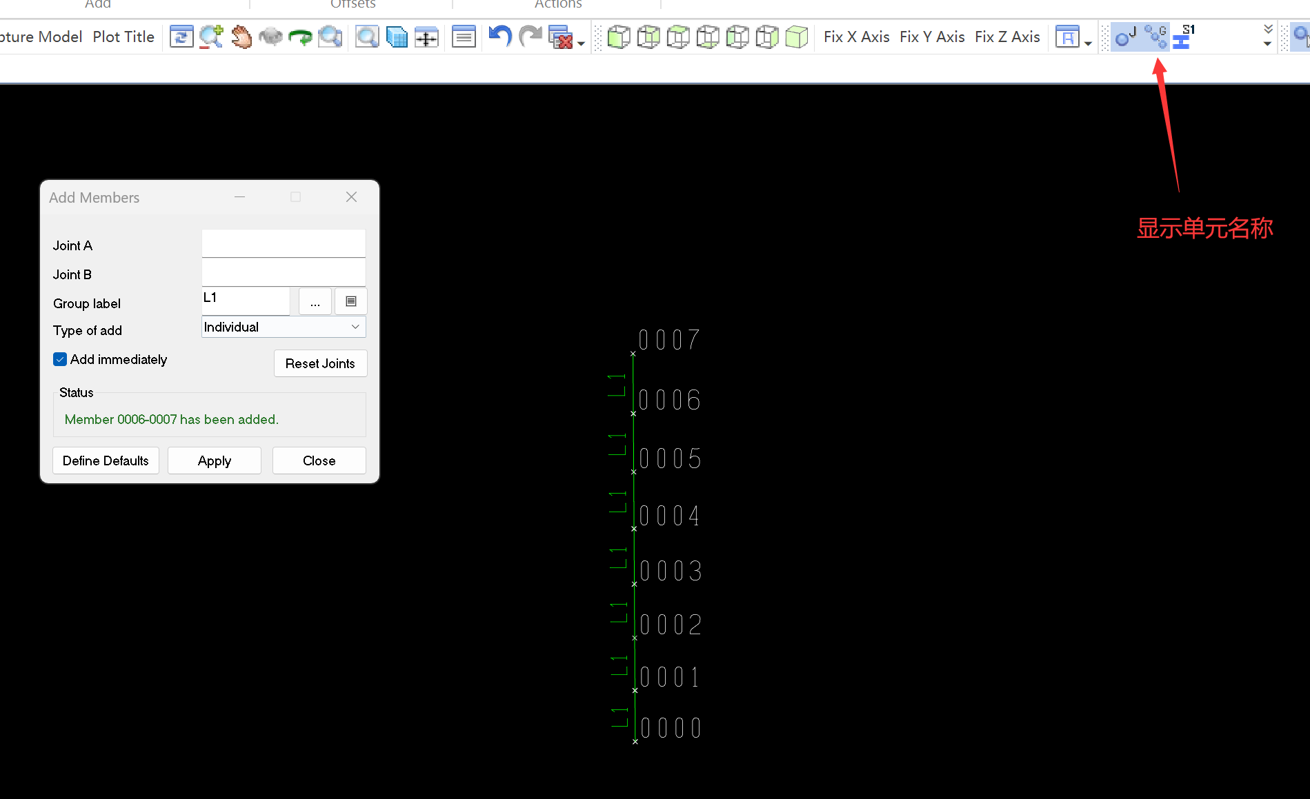1310x799 pixels.
Task: Click Plot Title in toolbar
Action: [x=123, y=37]
